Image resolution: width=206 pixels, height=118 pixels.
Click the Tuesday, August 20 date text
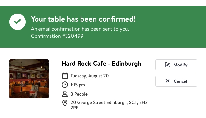click(x=90, y=76)
